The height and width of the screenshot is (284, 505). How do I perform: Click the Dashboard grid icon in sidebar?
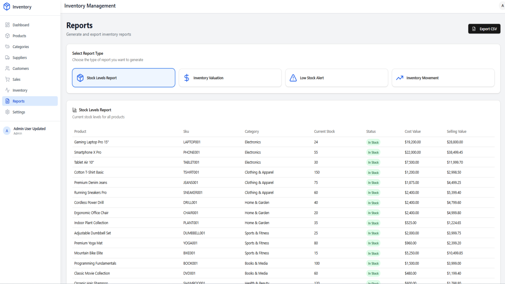7,25
